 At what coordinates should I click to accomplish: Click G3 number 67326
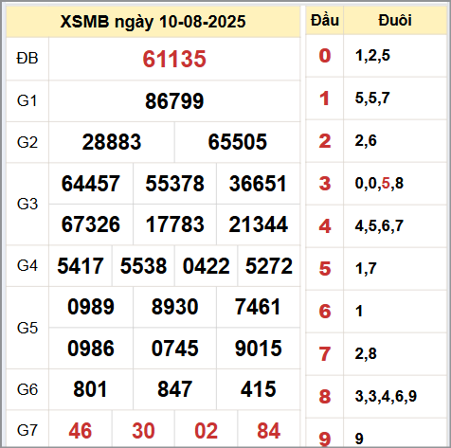click(x=91, y=224)
